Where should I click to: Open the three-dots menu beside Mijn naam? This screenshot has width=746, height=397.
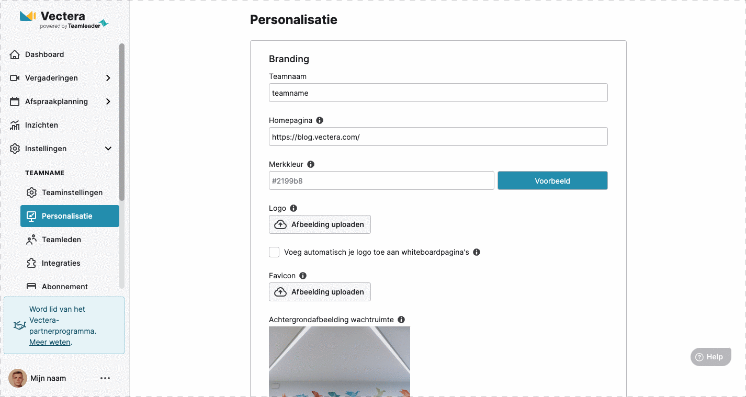105,378
